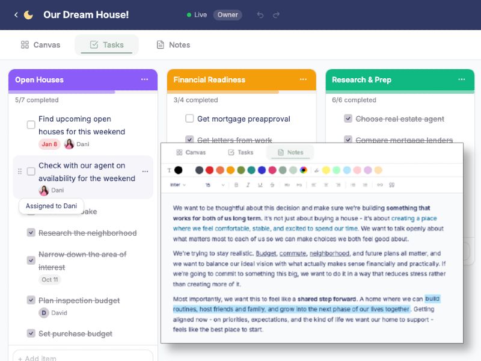Screen dimensions: 481x361
Task: Pick the red color swatch for text
Action: coord(210,170)
